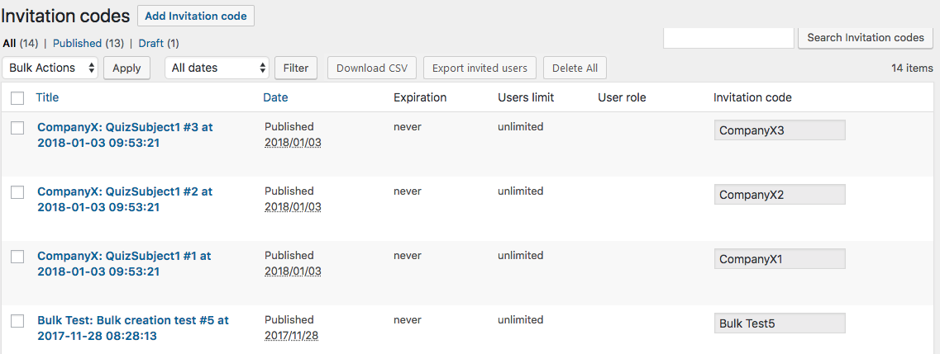
Task: Filter by Draft invitation codes
Action: (x=151, y=43)
